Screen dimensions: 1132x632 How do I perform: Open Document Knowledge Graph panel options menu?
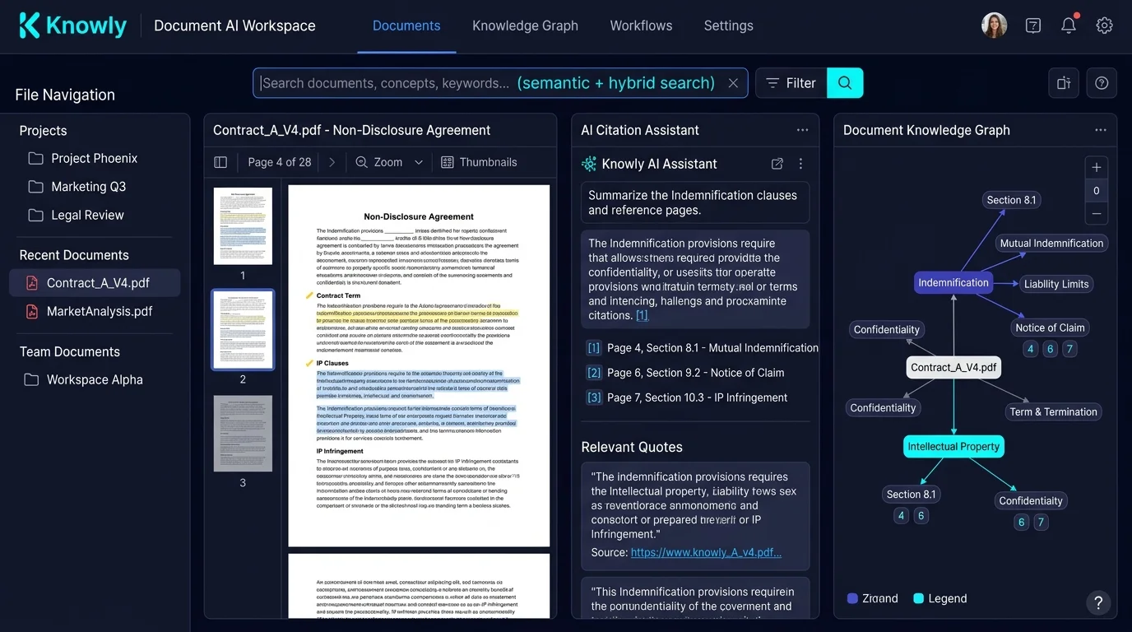click(x=1100, y=130)
